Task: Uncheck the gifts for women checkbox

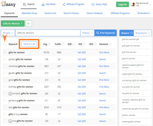Action: point(5,52)
